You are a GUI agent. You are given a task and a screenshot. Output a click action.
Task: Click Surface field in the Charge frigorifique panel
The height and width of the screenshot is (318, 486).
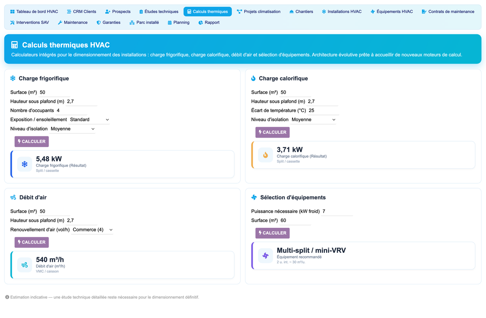[x=54, y=92]
